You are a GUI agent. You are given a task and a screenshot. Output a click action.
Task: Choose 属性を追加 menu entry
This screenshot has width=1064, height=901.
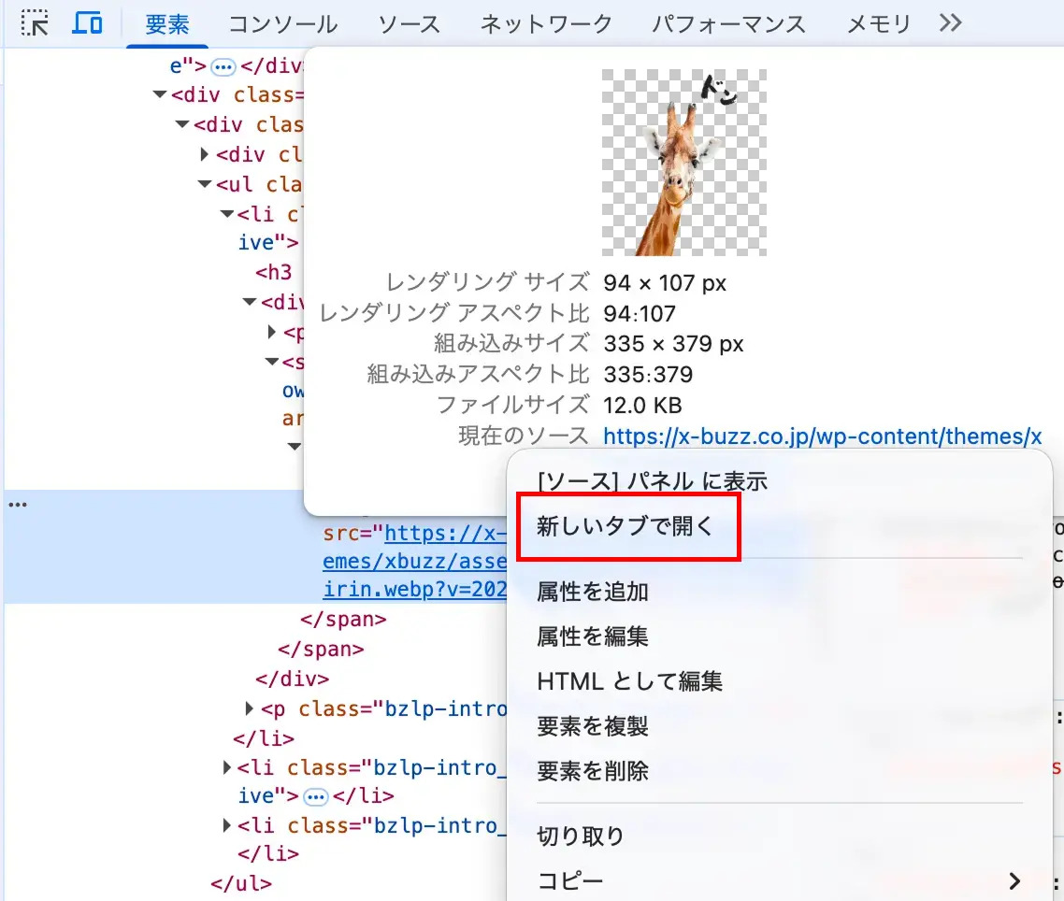(x=593, y=592)
